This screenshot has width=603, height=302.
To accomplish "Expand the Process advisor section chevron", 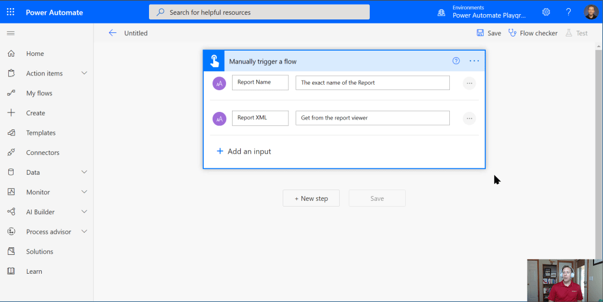I will [84, 231].
